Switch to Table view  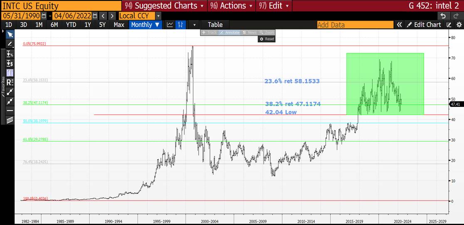(215, 25)
